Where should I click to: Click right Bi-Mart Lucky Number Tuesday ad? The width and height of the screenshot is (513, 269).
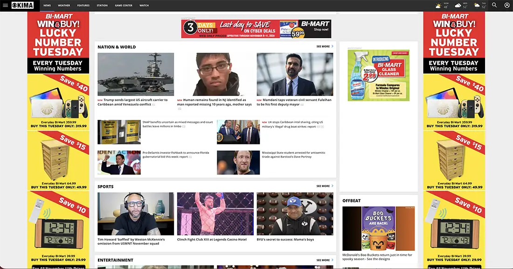[x=454, y=140]
